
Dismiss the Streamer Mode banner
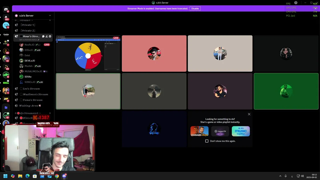315,8
